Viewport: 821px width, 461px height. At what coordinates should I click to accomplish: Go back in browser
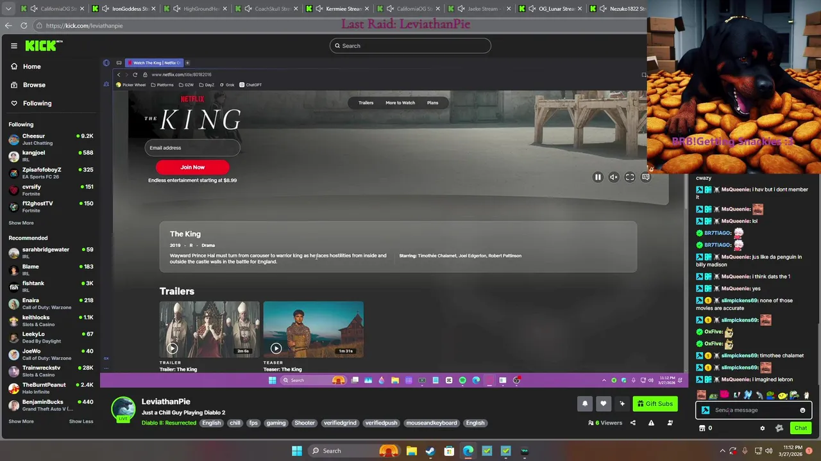[x=8, y=26]
